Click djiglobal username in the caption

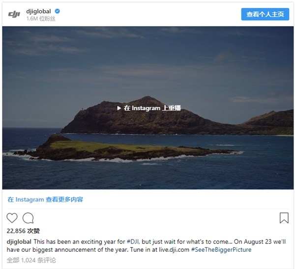19,241
